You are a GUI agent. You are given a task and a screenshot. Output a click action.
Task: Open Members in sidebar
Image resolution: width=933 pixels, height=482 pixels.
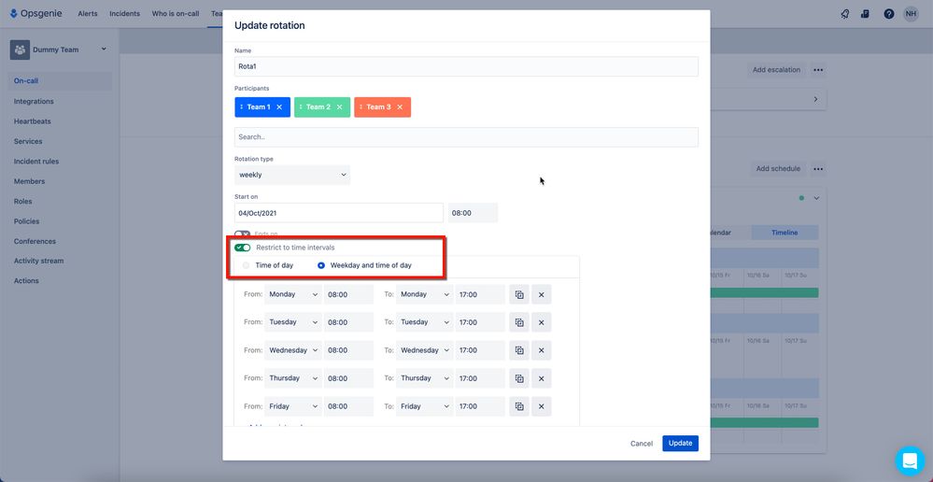tap(29, 181)
